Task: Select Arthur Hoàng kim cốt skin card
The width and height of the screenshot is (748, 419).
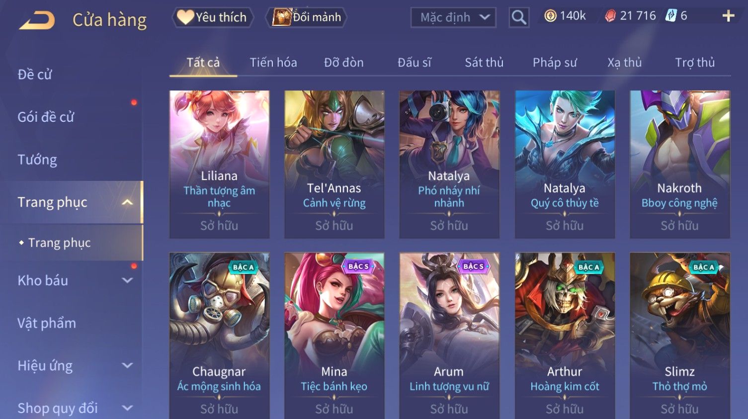Action: 565,335
